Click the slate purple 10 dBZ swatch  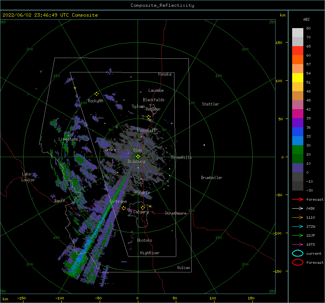tap(298, 168)
